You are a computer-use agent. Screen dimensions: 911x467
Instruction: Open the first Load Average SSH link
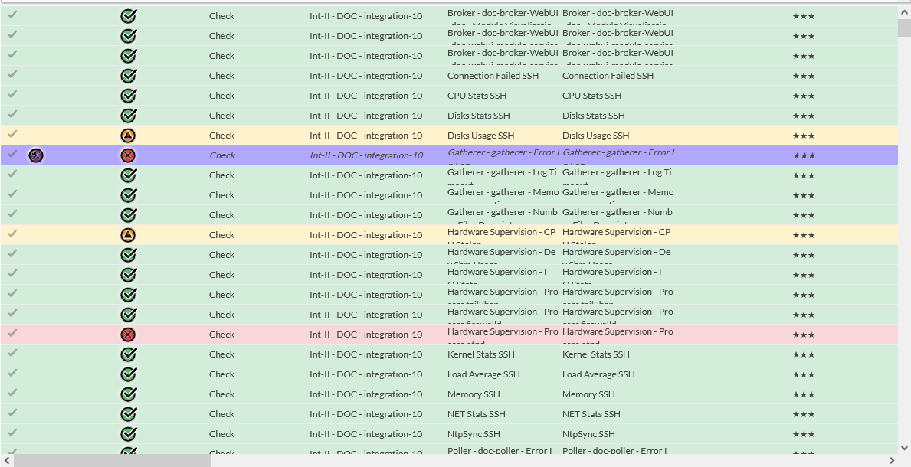click(x=483, y=374)
